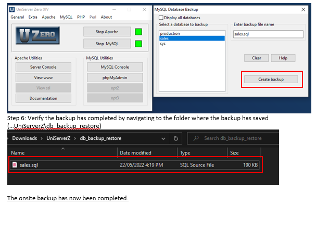This screenshot has height=233, width=316.
Task: Click the Create backup button
Action: pos(271,80)
